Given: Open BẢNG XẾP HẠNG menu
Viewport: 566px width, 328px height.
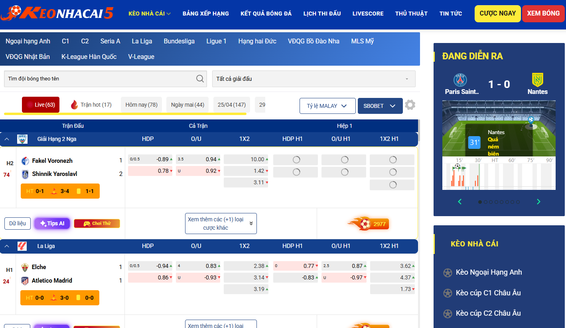Looking at the screenshot, I should coord(206,14).
